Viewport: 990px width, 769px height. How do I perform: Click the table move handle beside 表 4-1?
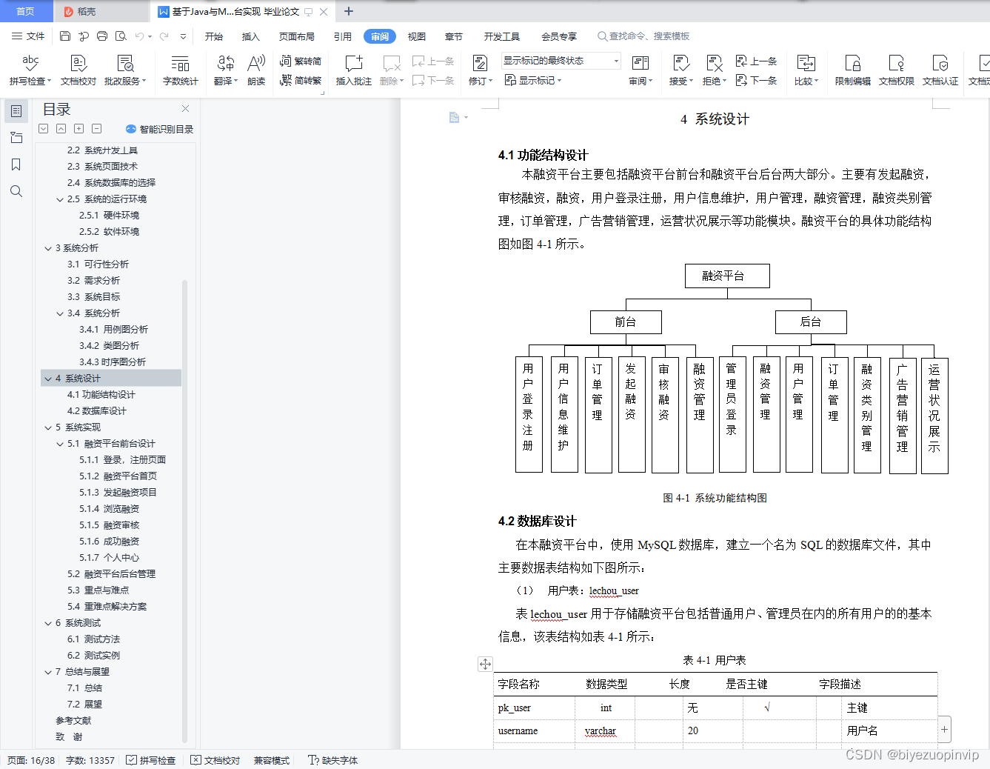tap(485, 664)
